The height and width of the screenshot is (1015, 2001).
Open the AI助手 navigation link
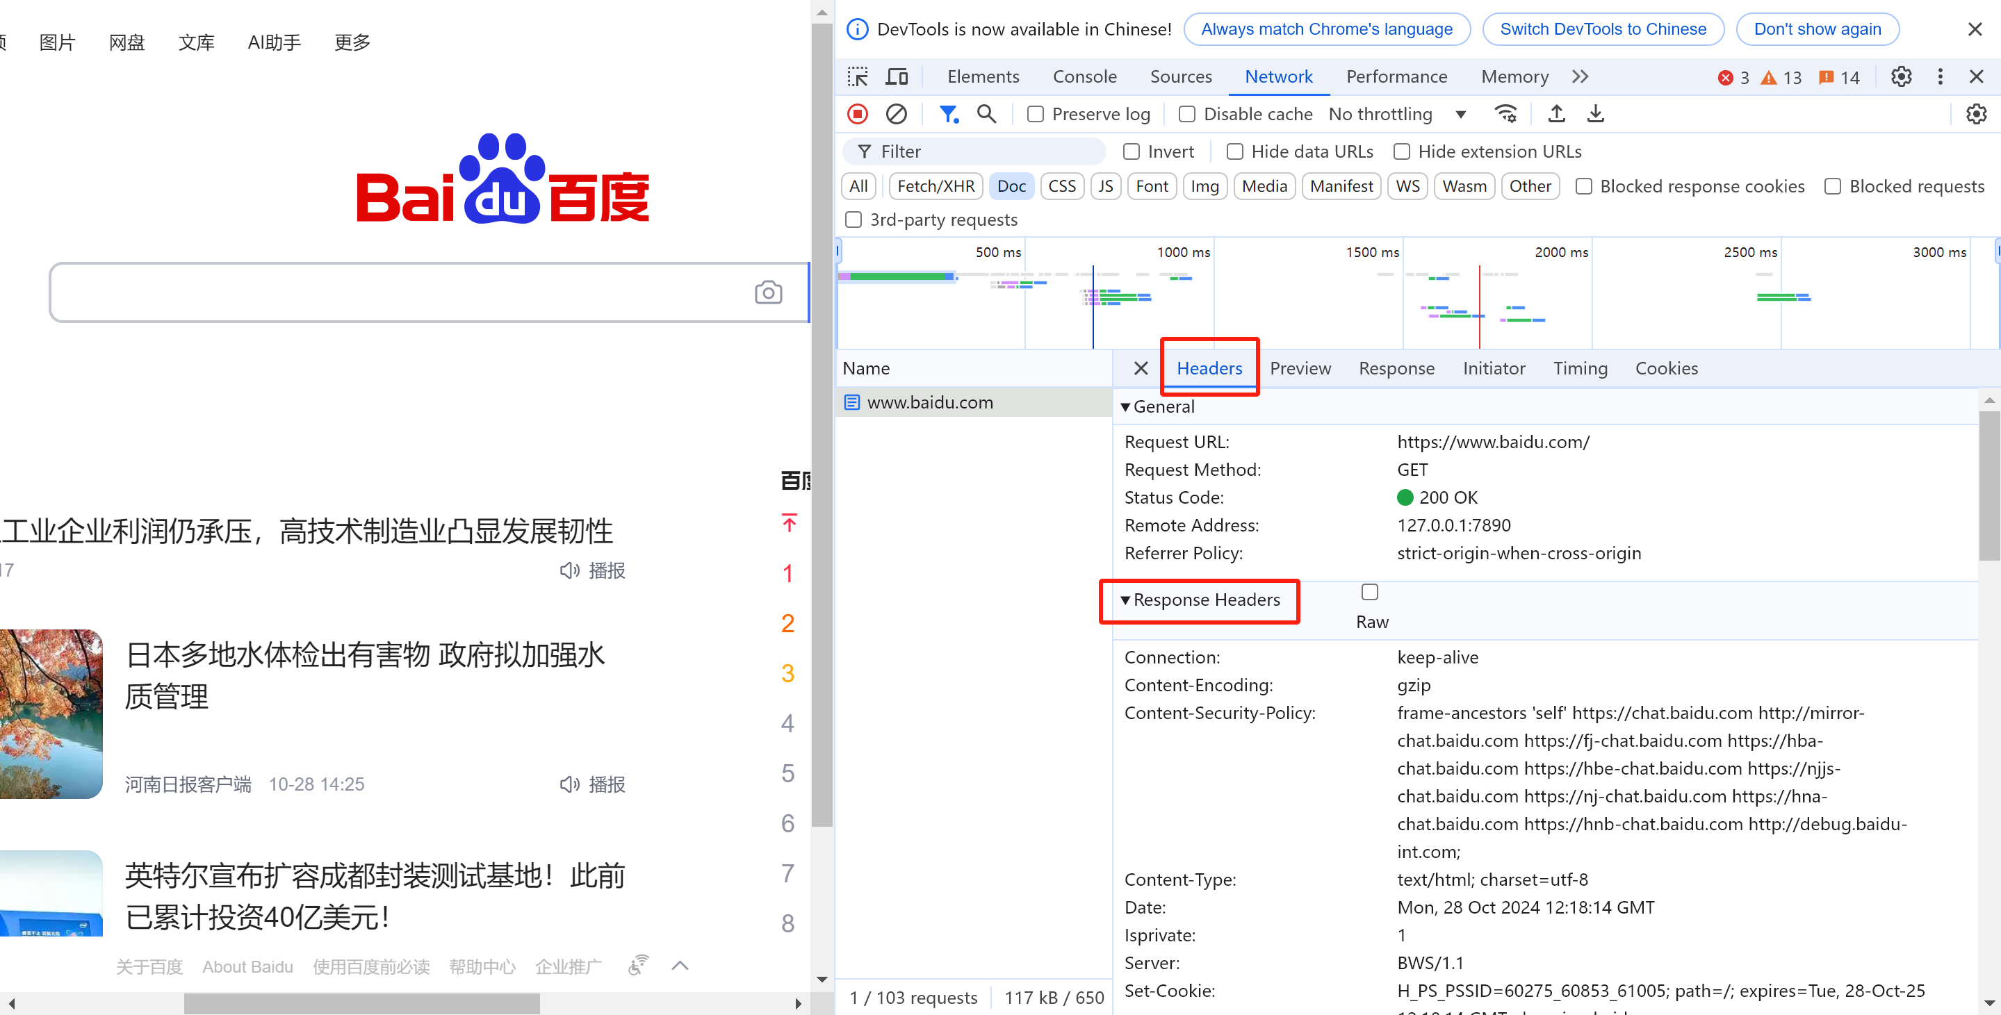tap(273, 42)
